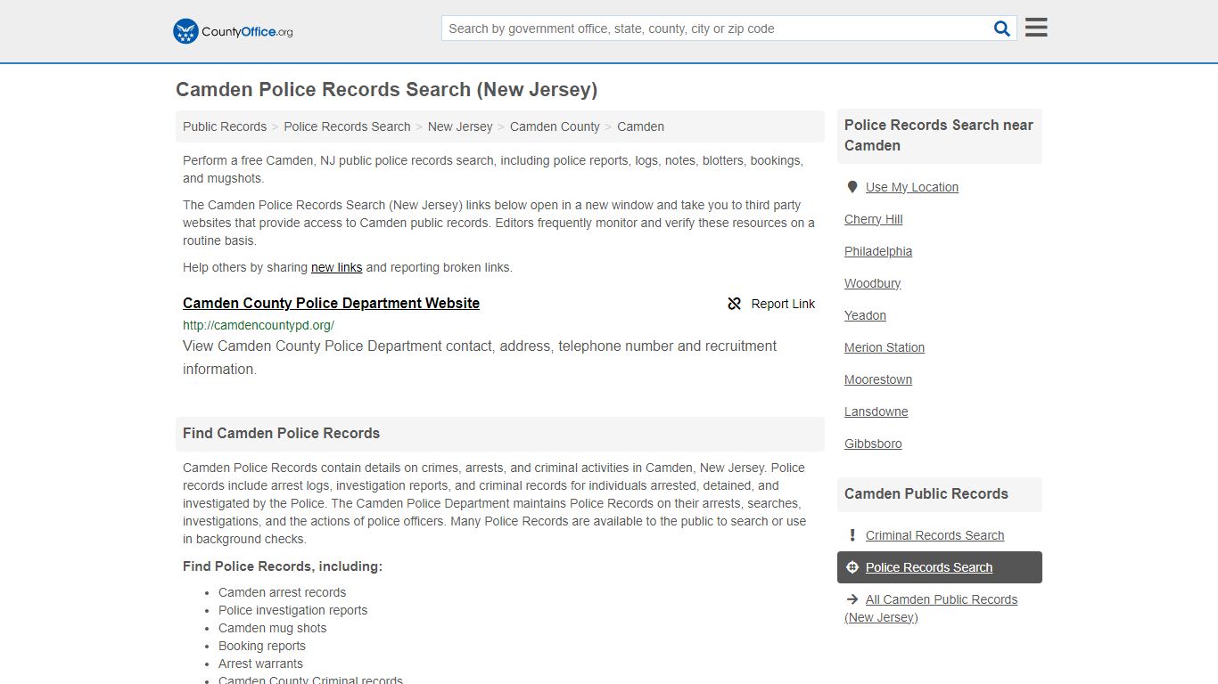Open Gibbsboro nearby link
The width and height of the screenshot is (1218, 684).
click(873, 444)
